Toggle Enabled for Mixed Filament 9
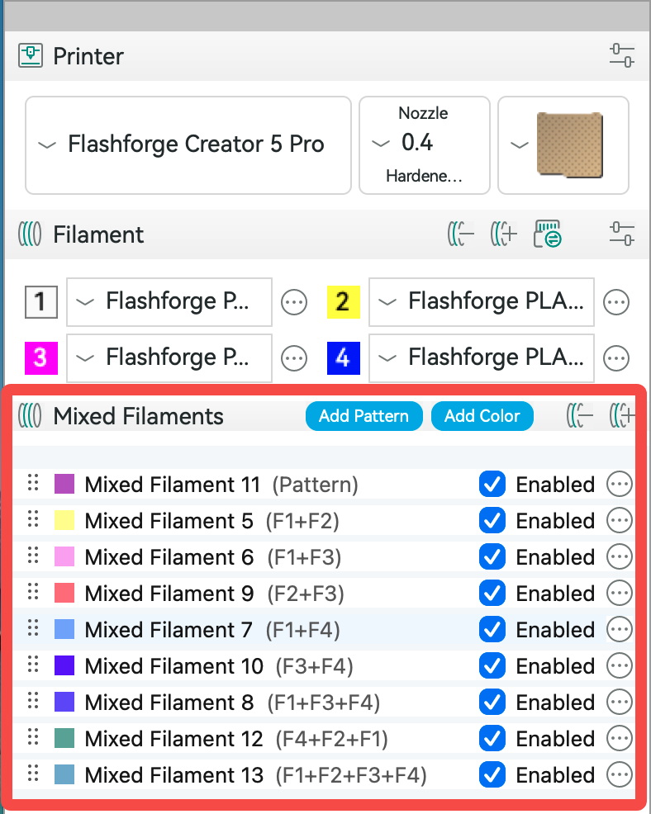The image size is (651, 814). coord(492,594)
